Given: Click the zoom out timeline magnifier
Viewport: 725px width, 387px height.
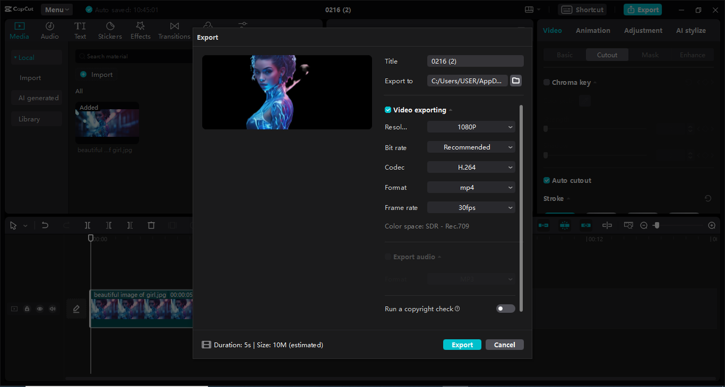Looking at the screenshot, I should [x=644, y=225].
